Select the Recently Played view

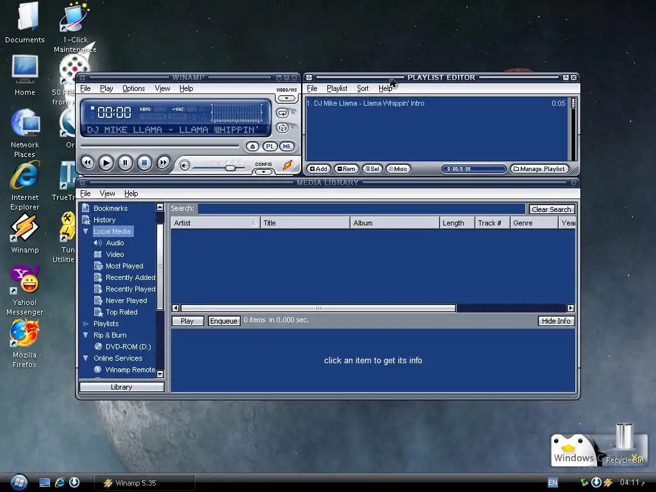130,289
